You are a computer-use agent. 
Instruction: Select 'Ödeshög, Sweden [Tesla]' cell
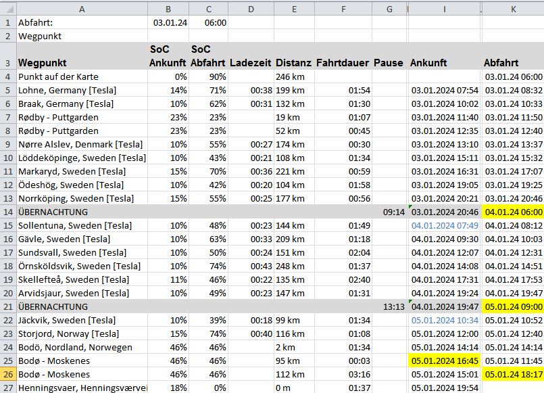tap(82, 185)
